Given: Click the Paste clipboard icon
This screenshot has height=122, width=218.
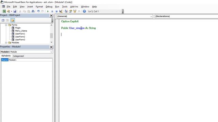Looking at the screenshot, I should [29, 11].
